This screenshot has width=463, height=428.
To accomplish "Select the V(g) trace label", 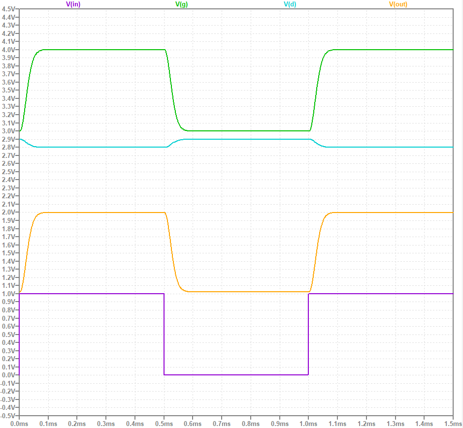I will 180,5.
